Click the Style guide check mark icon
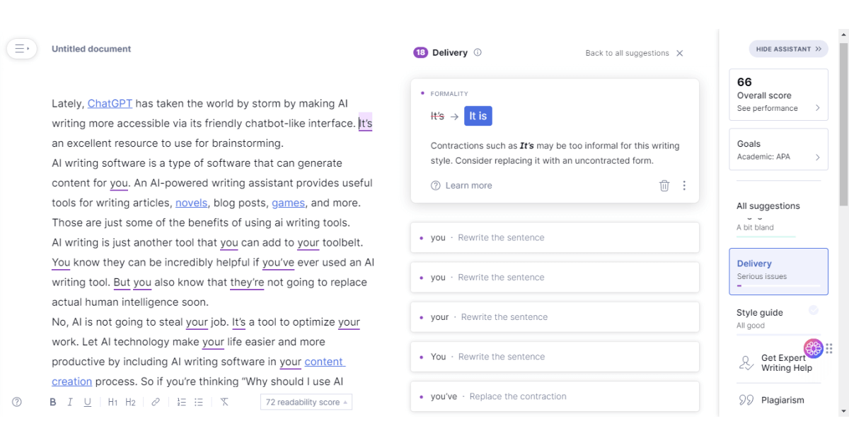Viewport: 849px width, 445px height. 814,310
